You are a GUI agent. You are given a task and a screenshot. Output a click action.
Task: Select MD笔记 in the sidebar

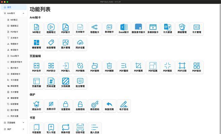point(14,20)
